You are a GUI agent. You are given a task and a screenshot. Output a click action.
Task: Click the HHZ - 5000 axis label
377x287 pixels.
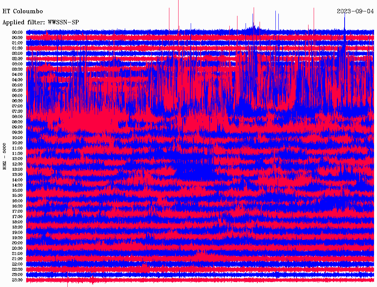point(5,156)
